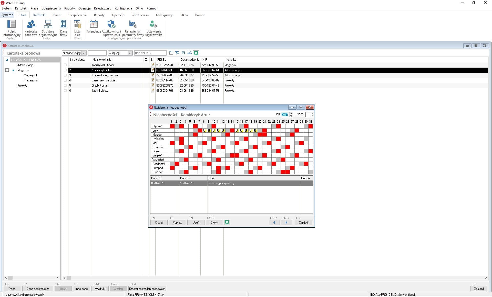This screenshot has width=492, height=297.
Task: Select checkbox next to Jasik Elżbieta
Action: tap(65, 91)
